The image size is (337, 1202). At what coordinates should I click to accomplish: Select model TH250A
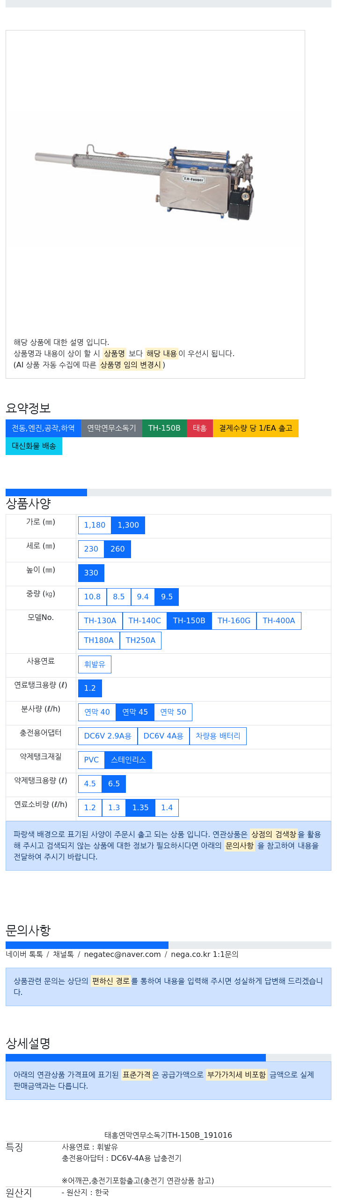pos(140,641)
